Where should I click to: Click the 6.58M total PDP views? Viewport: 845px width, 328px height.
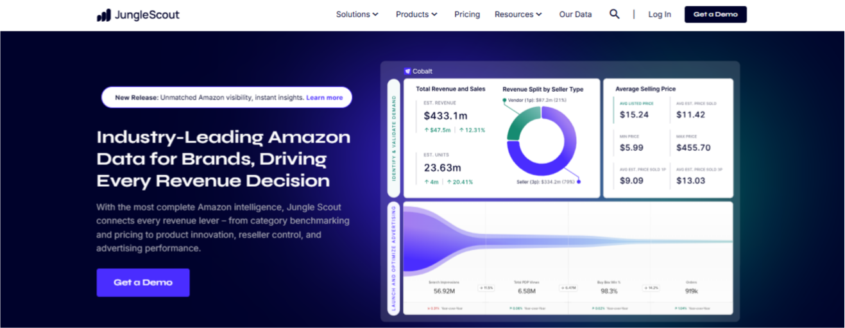[x=527, y=291]
